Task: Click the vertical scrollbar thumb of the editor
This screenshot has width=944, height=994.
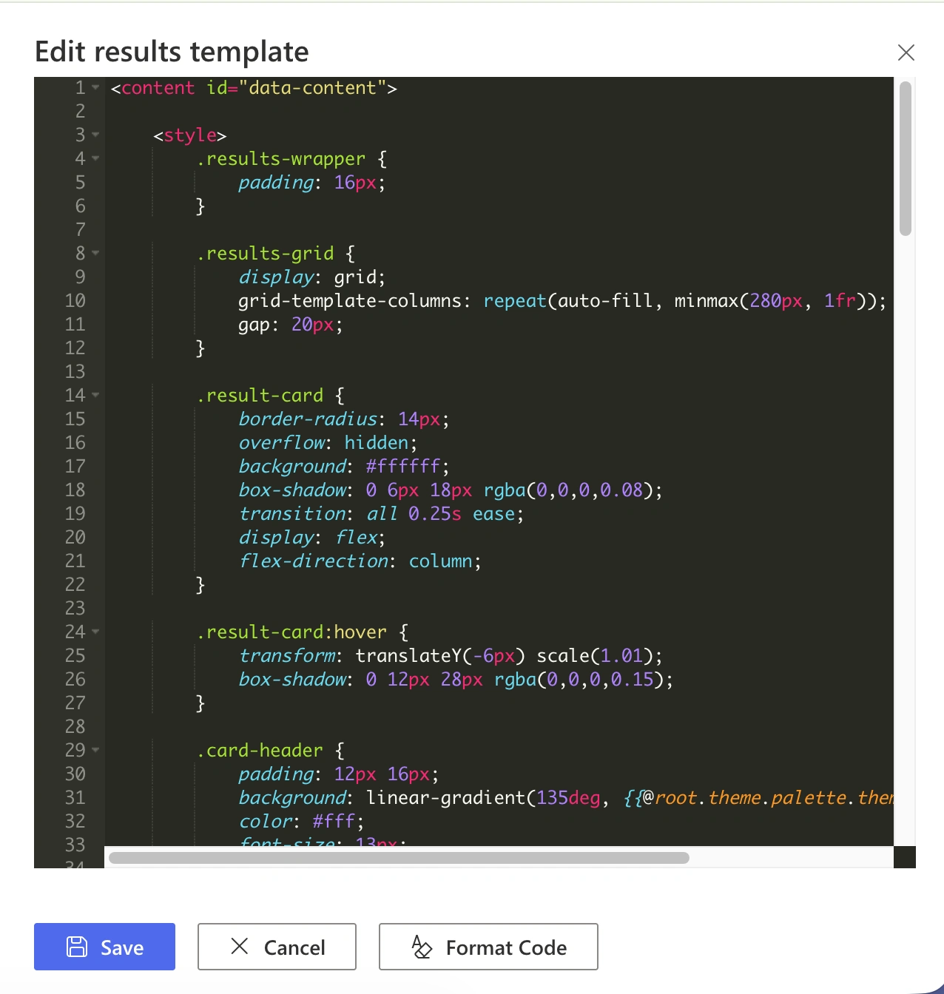Action: [906, 159]
